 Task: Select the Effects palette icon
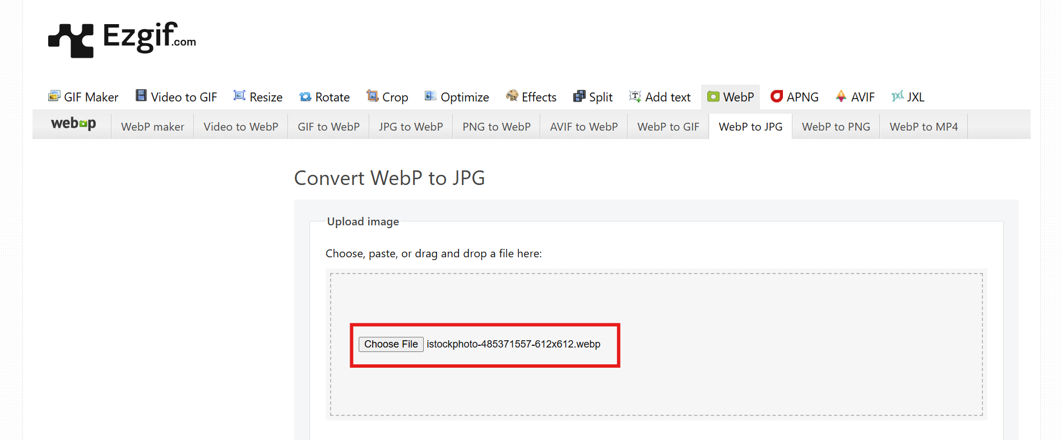click(x=512, y=96)
